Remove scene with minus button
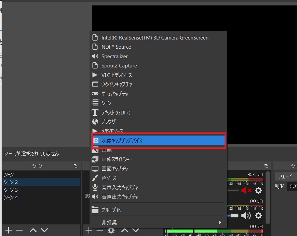Screen dimensions: 297x236 point(19,230)
